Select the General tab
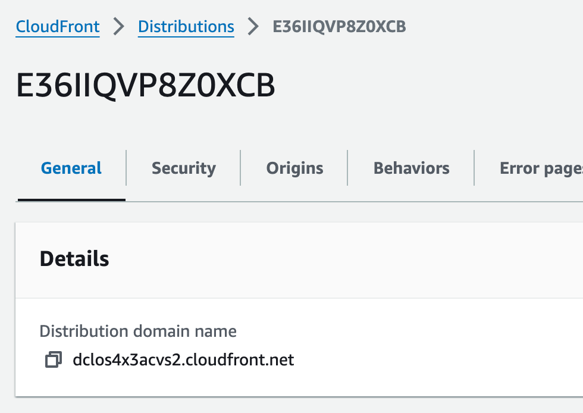 click(x=71, y=168)
